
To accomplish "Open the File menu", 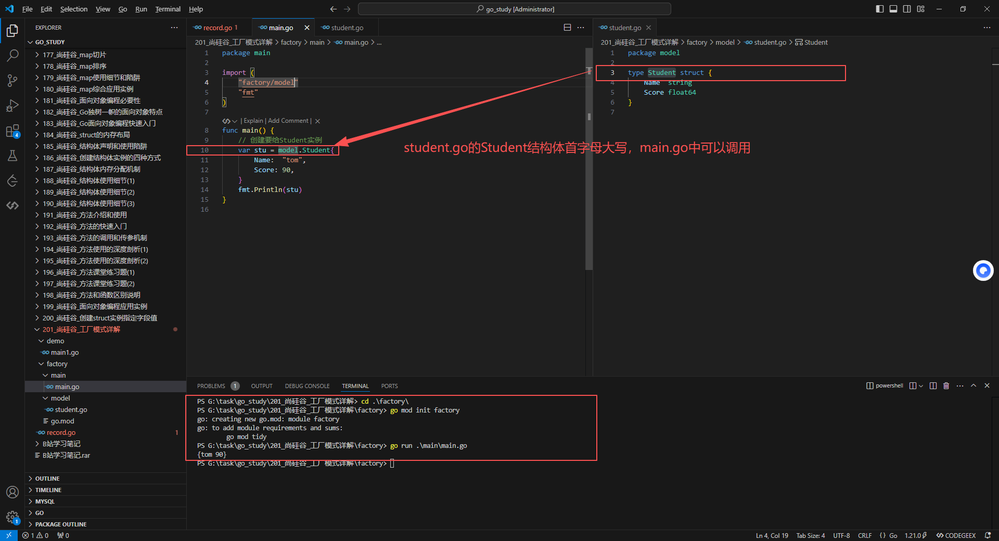I will click(x=28, y=9).
